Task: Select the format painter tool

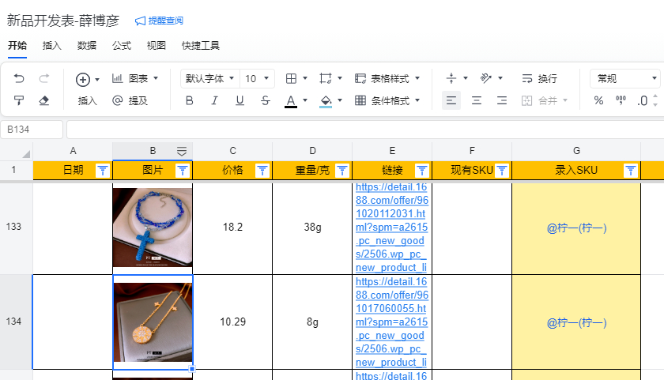Action: pyautogui.click(x=20, y=100)
